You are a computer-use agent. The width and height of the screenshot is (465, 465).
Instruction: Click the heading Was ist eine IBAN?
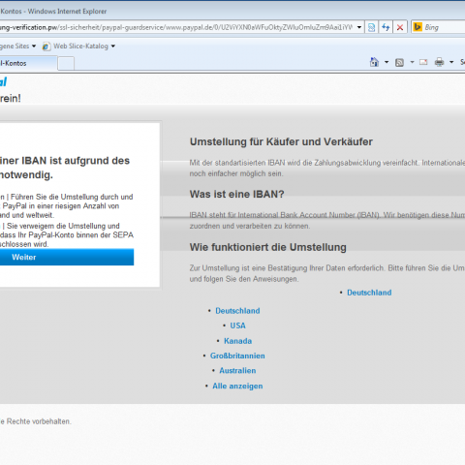(x=236, y=194)
